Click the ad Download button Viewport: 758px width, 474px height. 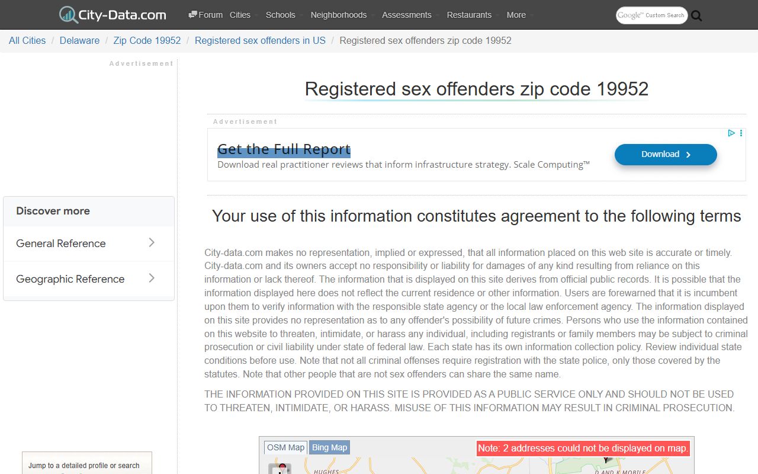click(666, 154)
